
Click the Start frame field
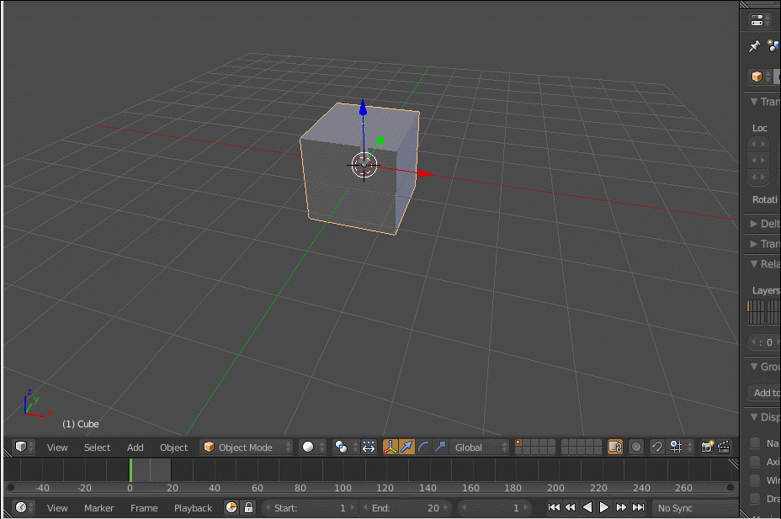click(310, 507)
